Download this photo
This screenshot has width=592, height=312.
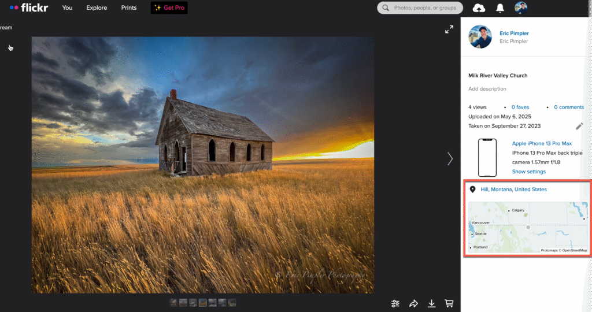431,303
